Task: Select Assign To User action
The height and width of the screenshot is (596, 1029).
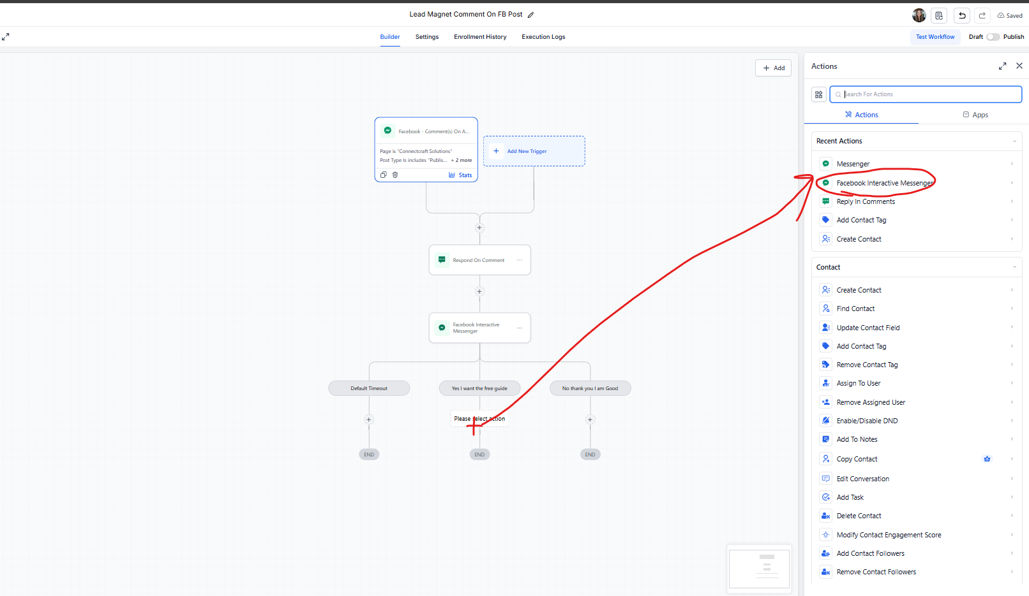Action: (917, 383)
